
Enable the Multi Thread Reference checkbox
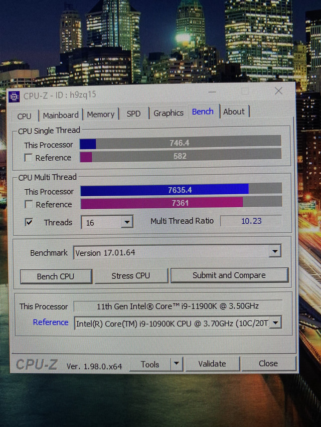tap(29, 204)
